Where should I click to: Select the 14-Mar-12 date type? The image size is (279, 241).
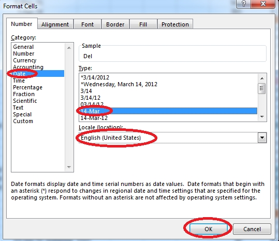pyautogui.click(x=94, y=118)
